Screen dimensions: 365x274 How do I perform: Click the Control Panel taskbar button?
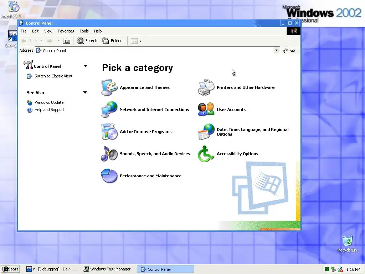coord(165,269)
